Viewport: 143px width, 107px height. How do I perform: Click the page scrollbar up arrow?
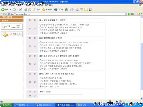tap(142, 17)
